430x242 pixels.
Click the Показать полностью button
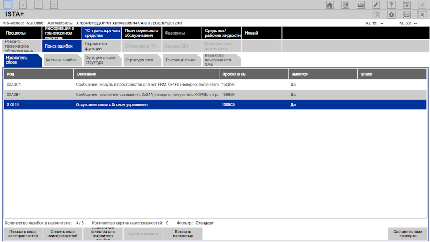tap(183, 234)
